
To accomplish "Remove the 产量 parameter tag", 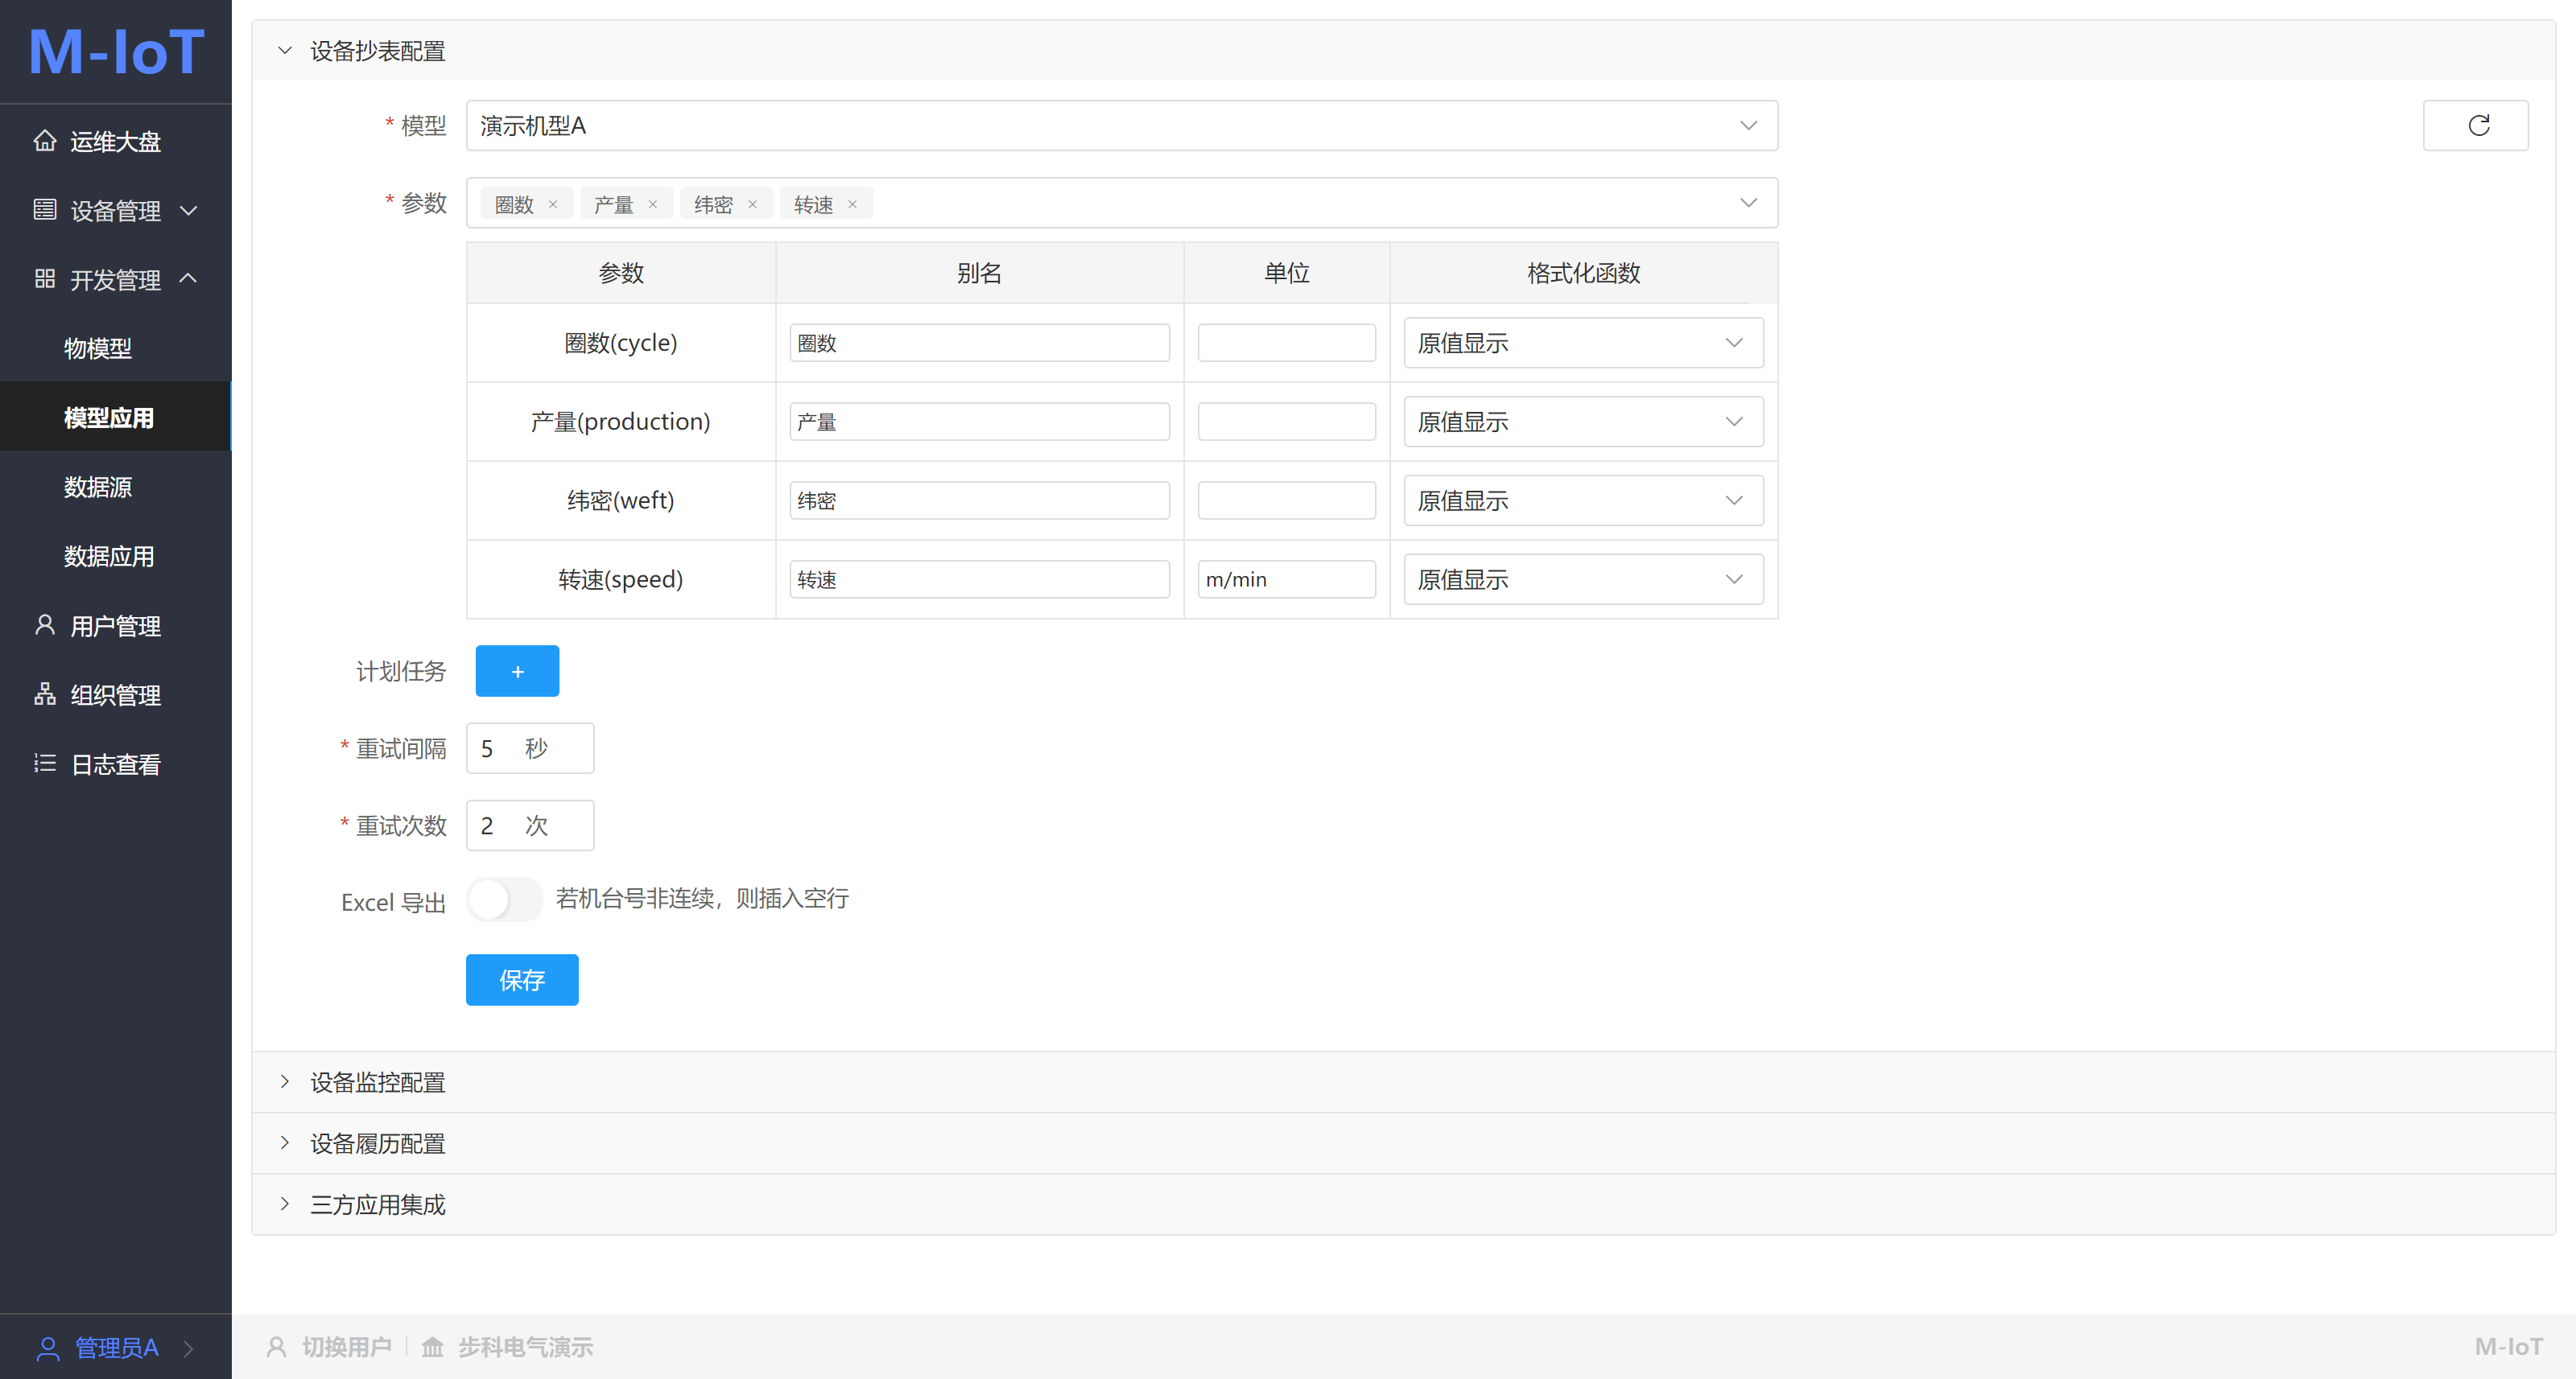I will 653,205.
